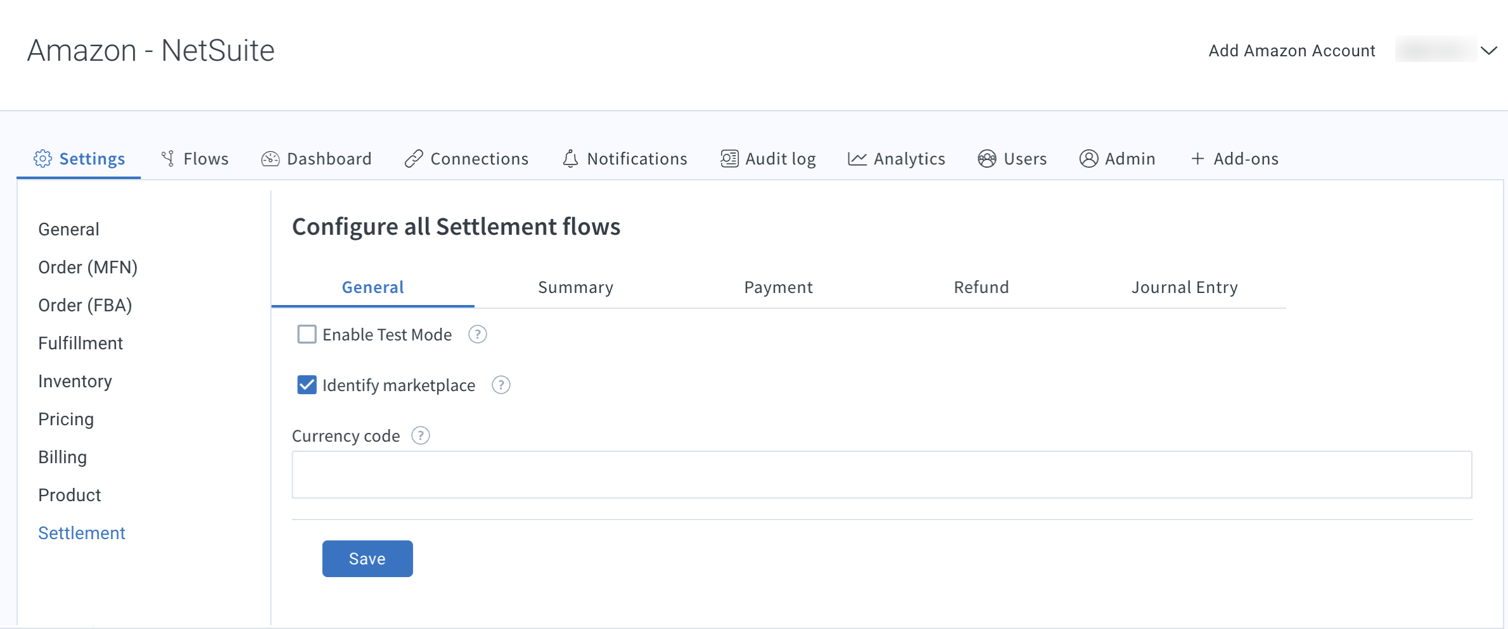Click Add Amazon Account link
The height and width of the screenshot is (629, 1508).
click(x=1291, y=51)
